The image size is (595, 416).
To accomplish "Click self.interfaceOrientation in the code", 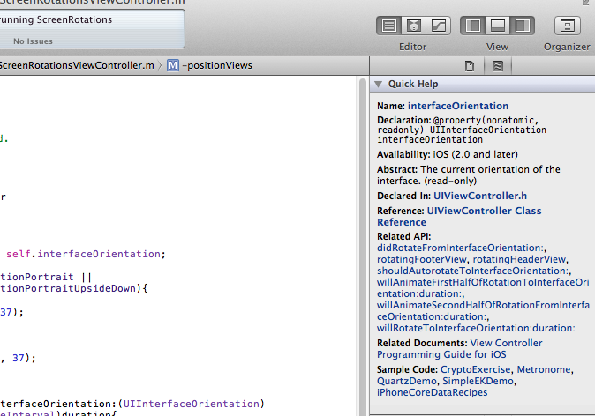I will 86,254.
